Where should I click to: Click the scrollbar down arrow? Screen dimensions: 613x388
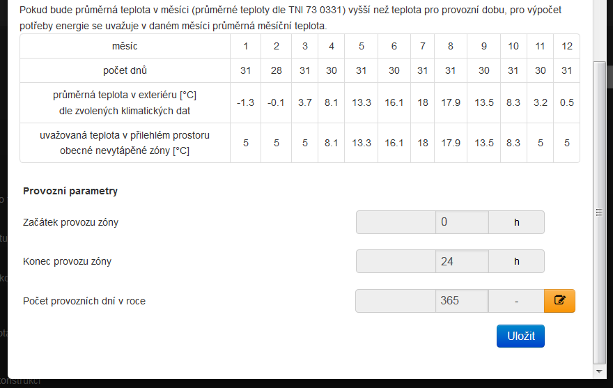(599, 371)
